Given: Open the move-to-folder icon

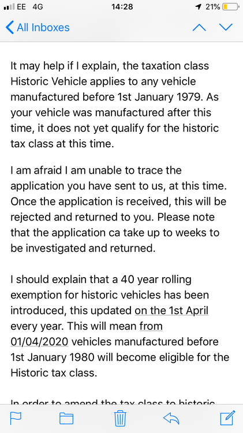Looking at the screenshot, I should 66,419.
